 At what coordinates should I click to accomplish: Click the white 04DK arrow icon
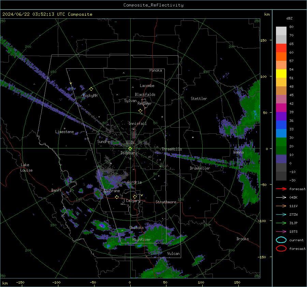(281, 198)
